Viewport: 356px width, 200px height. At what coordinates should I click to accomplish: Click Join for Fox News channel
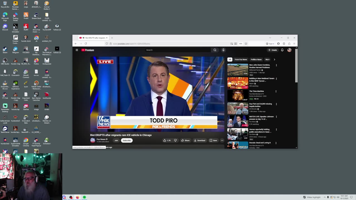116,140
